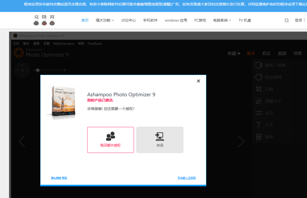Select the 旋转 / 镜像 rotate tool icon

(259, 65)
